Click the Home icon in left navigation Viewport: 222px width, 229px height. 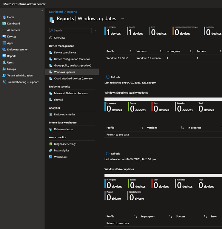(4, 17)
